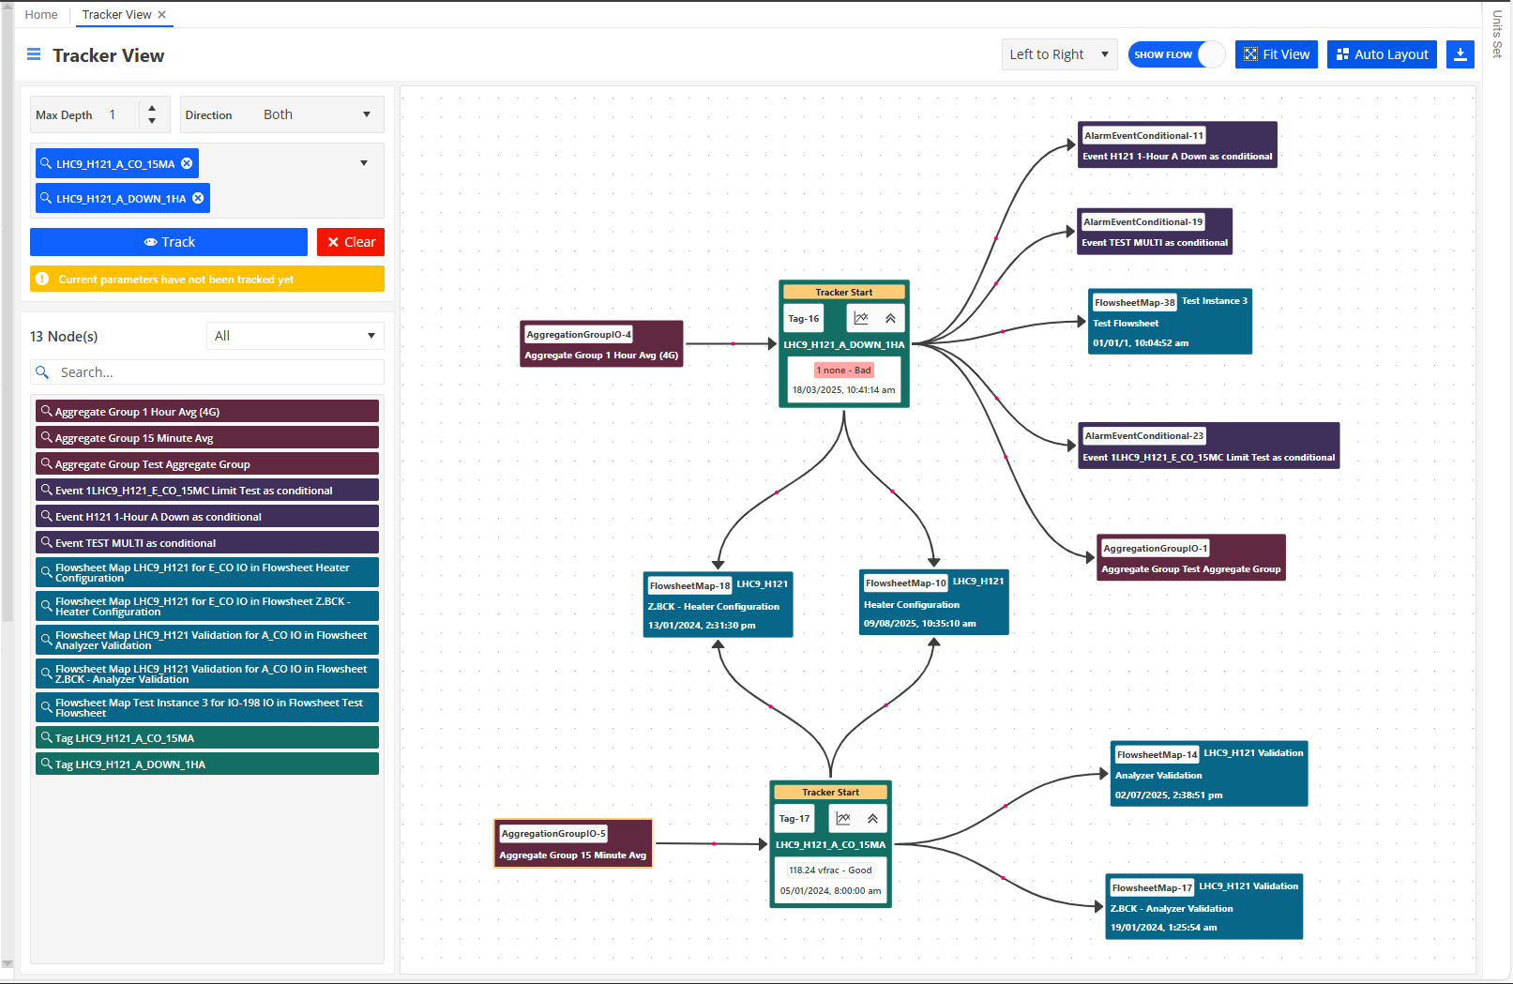Screen dimensions: 1513x984
Task: Click FlowsheetMap-17 Analyzer Validation node
Action: point(1204,906)
